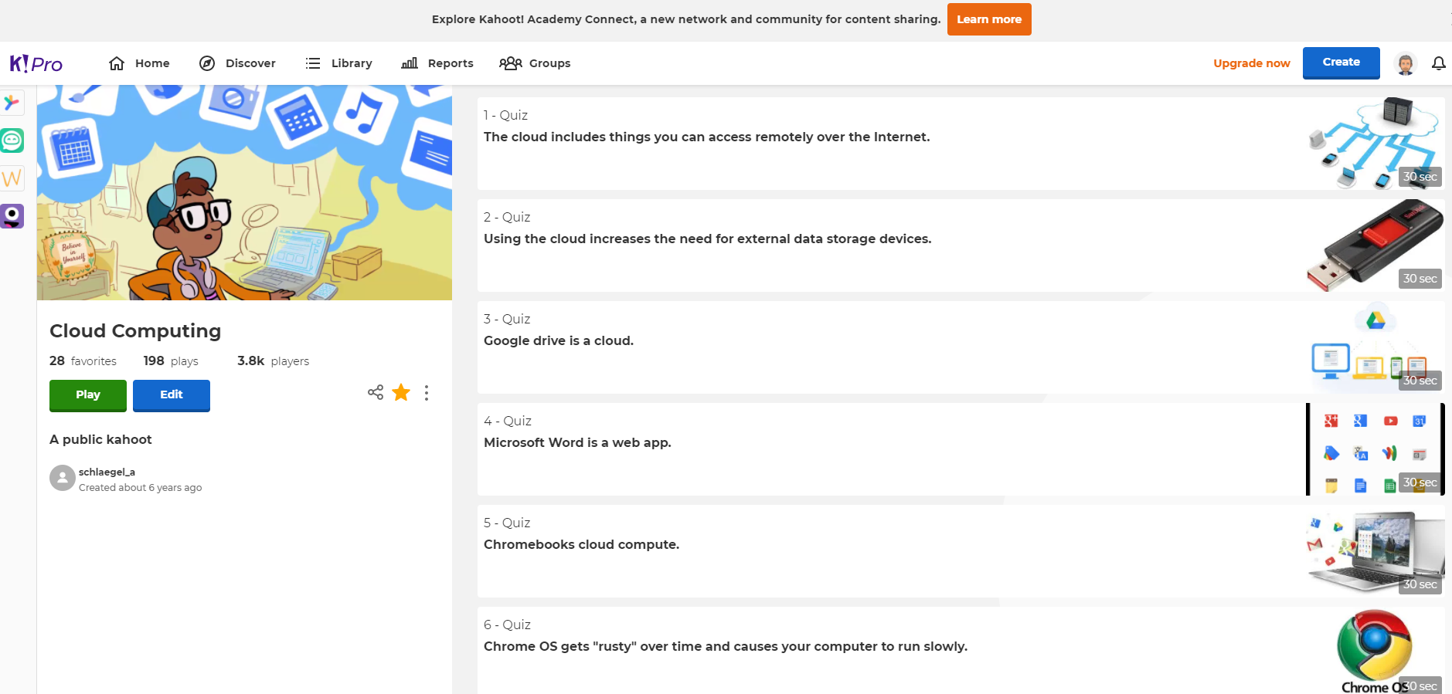This screenshot has width=1452, height=694.
Task: Click the Google apps grid thumbnail
Action: (1375, 449)
